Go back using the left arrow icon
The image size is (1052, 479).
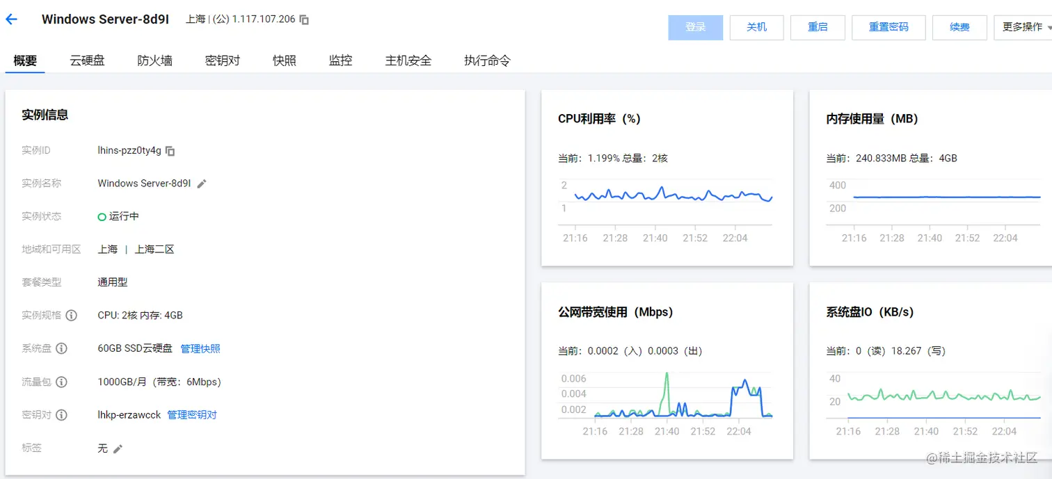11,19
